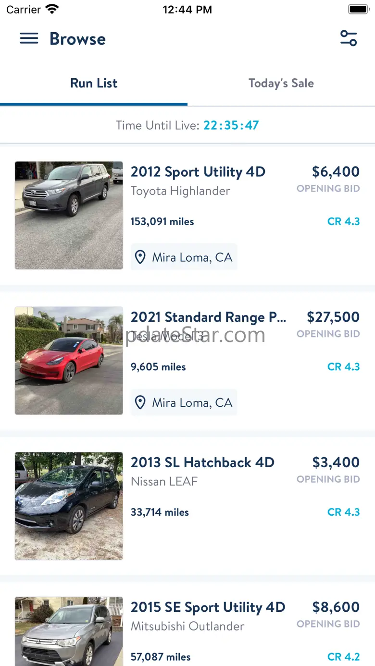This screenshot has height=666, width=375.
Task: Tap the $27,500 opening bid price
Action: 333,317
